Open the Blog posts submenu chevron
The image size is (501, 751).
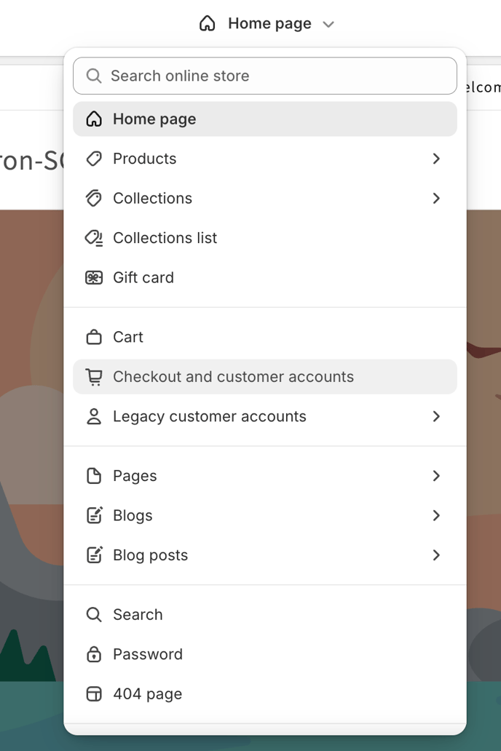(435, 555)
